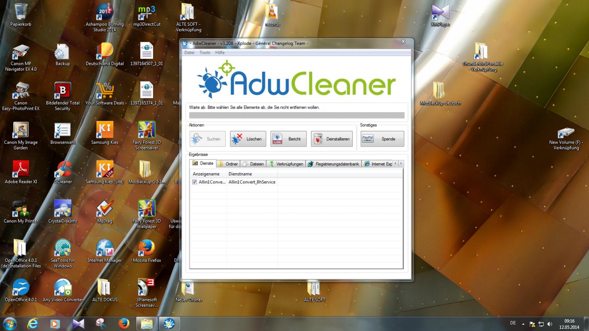Screen dimensions: 589x331
Task: Select the Samsung Kies (Lite) icon
Action: pyautogui.click(x=105, y=173)
